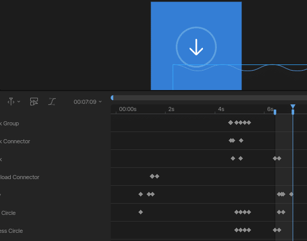Open the easing curve tool icon
307x241 pixels.
coord(52,102)
